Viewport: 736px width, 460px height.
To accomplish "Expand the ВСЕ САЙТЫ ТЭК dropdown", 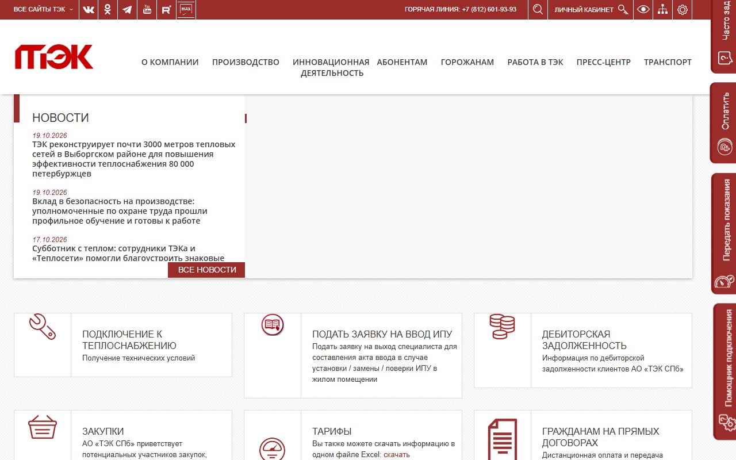I will click(44, 10).
